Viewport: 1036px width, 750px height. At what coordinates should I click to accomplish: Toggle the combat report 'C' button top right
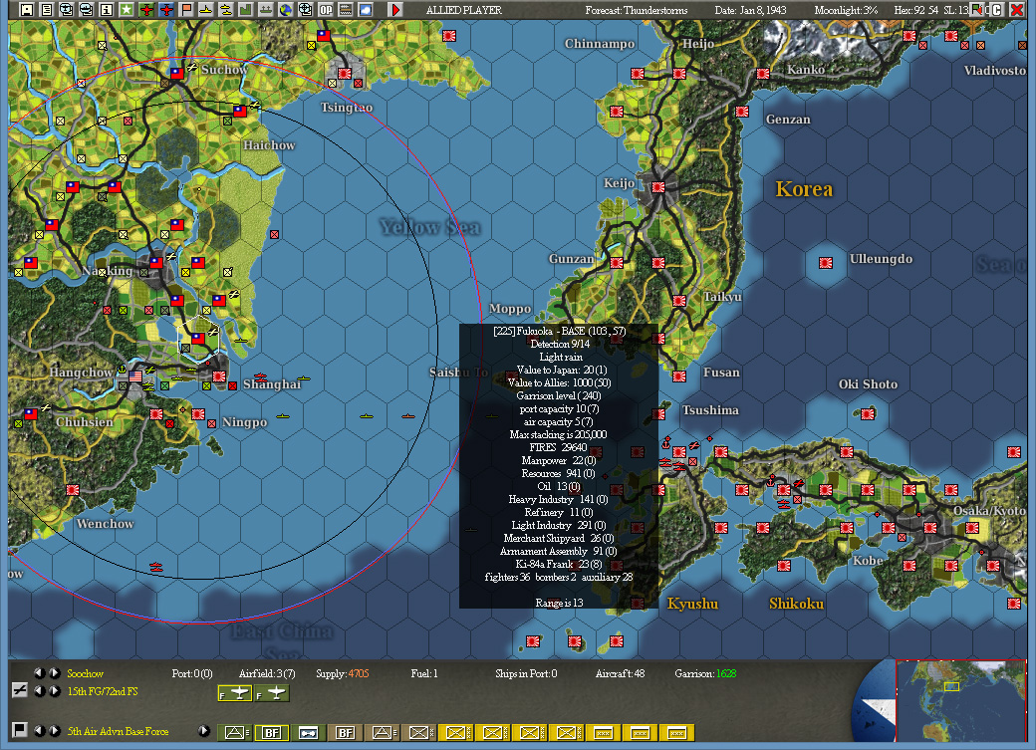(x=996, y=9)
